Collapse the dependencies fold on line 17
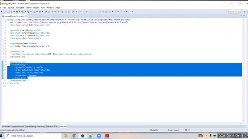Screen dimensions: 248x139 tap(6, 62)
